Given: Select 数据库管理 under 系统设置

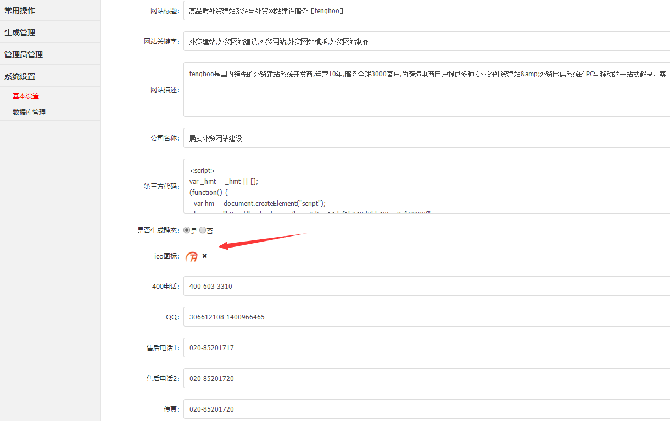Looking at the screenshot, I should 27,111.
